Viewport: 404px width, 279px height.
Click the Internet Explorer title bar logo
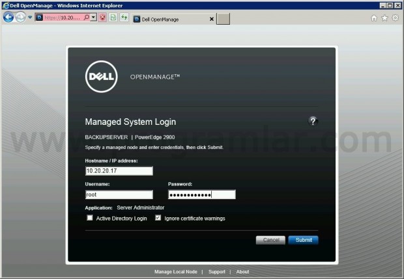6,5
